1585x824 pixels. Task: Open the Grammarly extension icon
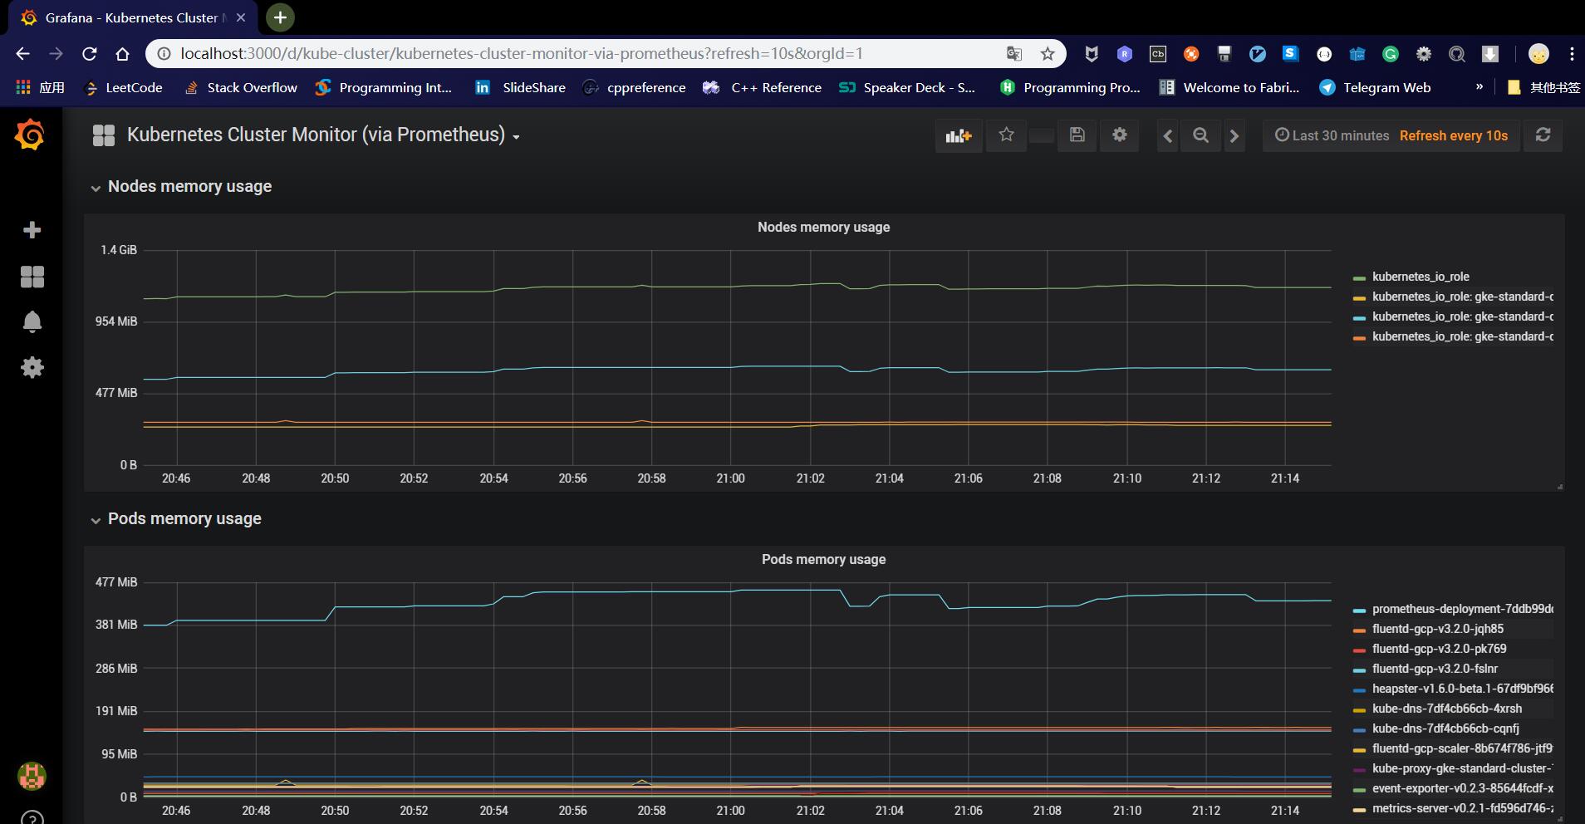click(x=1391, y=54)
